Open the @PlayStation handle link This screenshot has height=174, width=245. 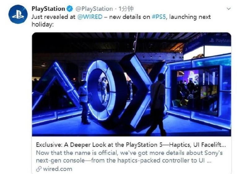94,9
